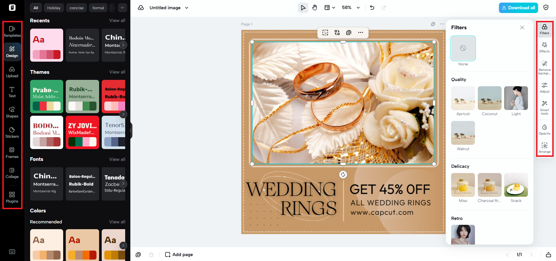The image size is (556, 261).
Task: Open the Smart tools panel
Action: pyautogui.click(x=544, y=107)
